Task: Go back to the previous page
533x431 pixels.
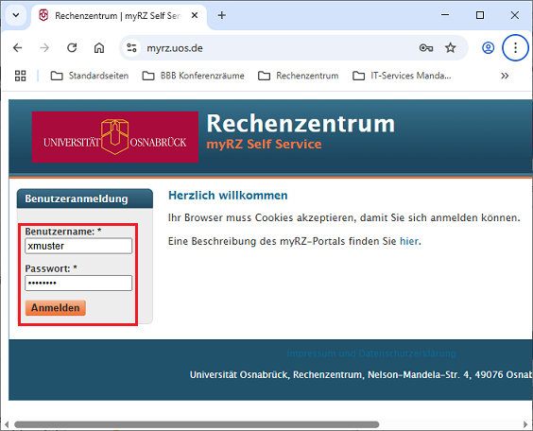Action: click(x=17, y=48)
